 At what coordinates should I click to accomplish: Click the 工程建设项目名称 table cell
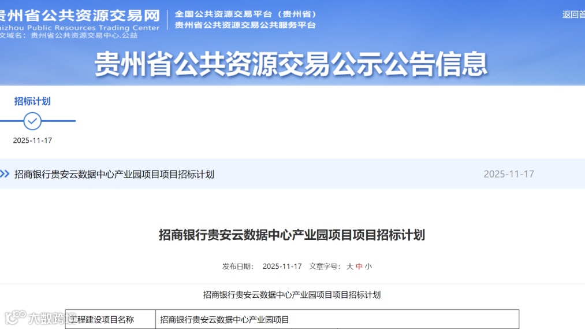(110, 319)
